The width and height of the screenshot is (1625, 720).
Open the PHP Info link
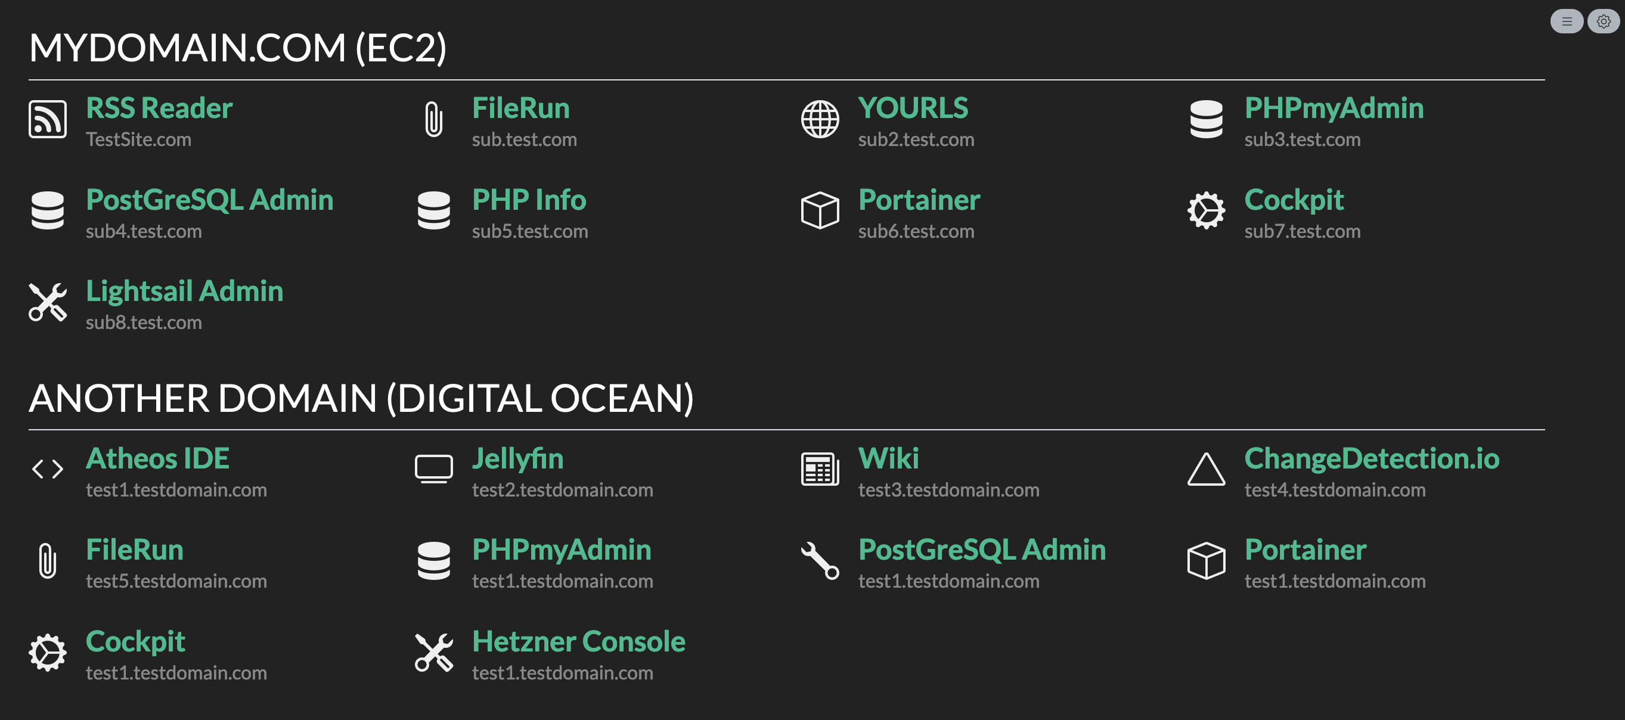pyautogui.click(x=529, y=200)
